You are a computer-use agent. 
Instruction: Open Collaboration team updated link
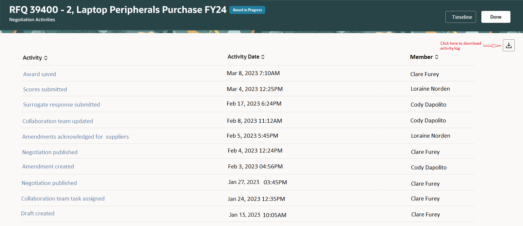pos(58,121)
